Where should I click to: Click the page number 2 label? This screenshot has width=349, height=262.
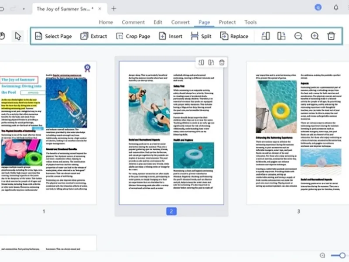171,211
